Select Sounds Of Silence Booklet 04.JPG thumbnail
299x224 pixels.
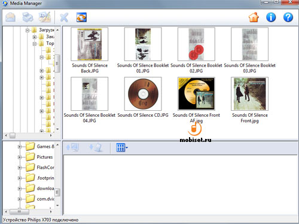90,94
